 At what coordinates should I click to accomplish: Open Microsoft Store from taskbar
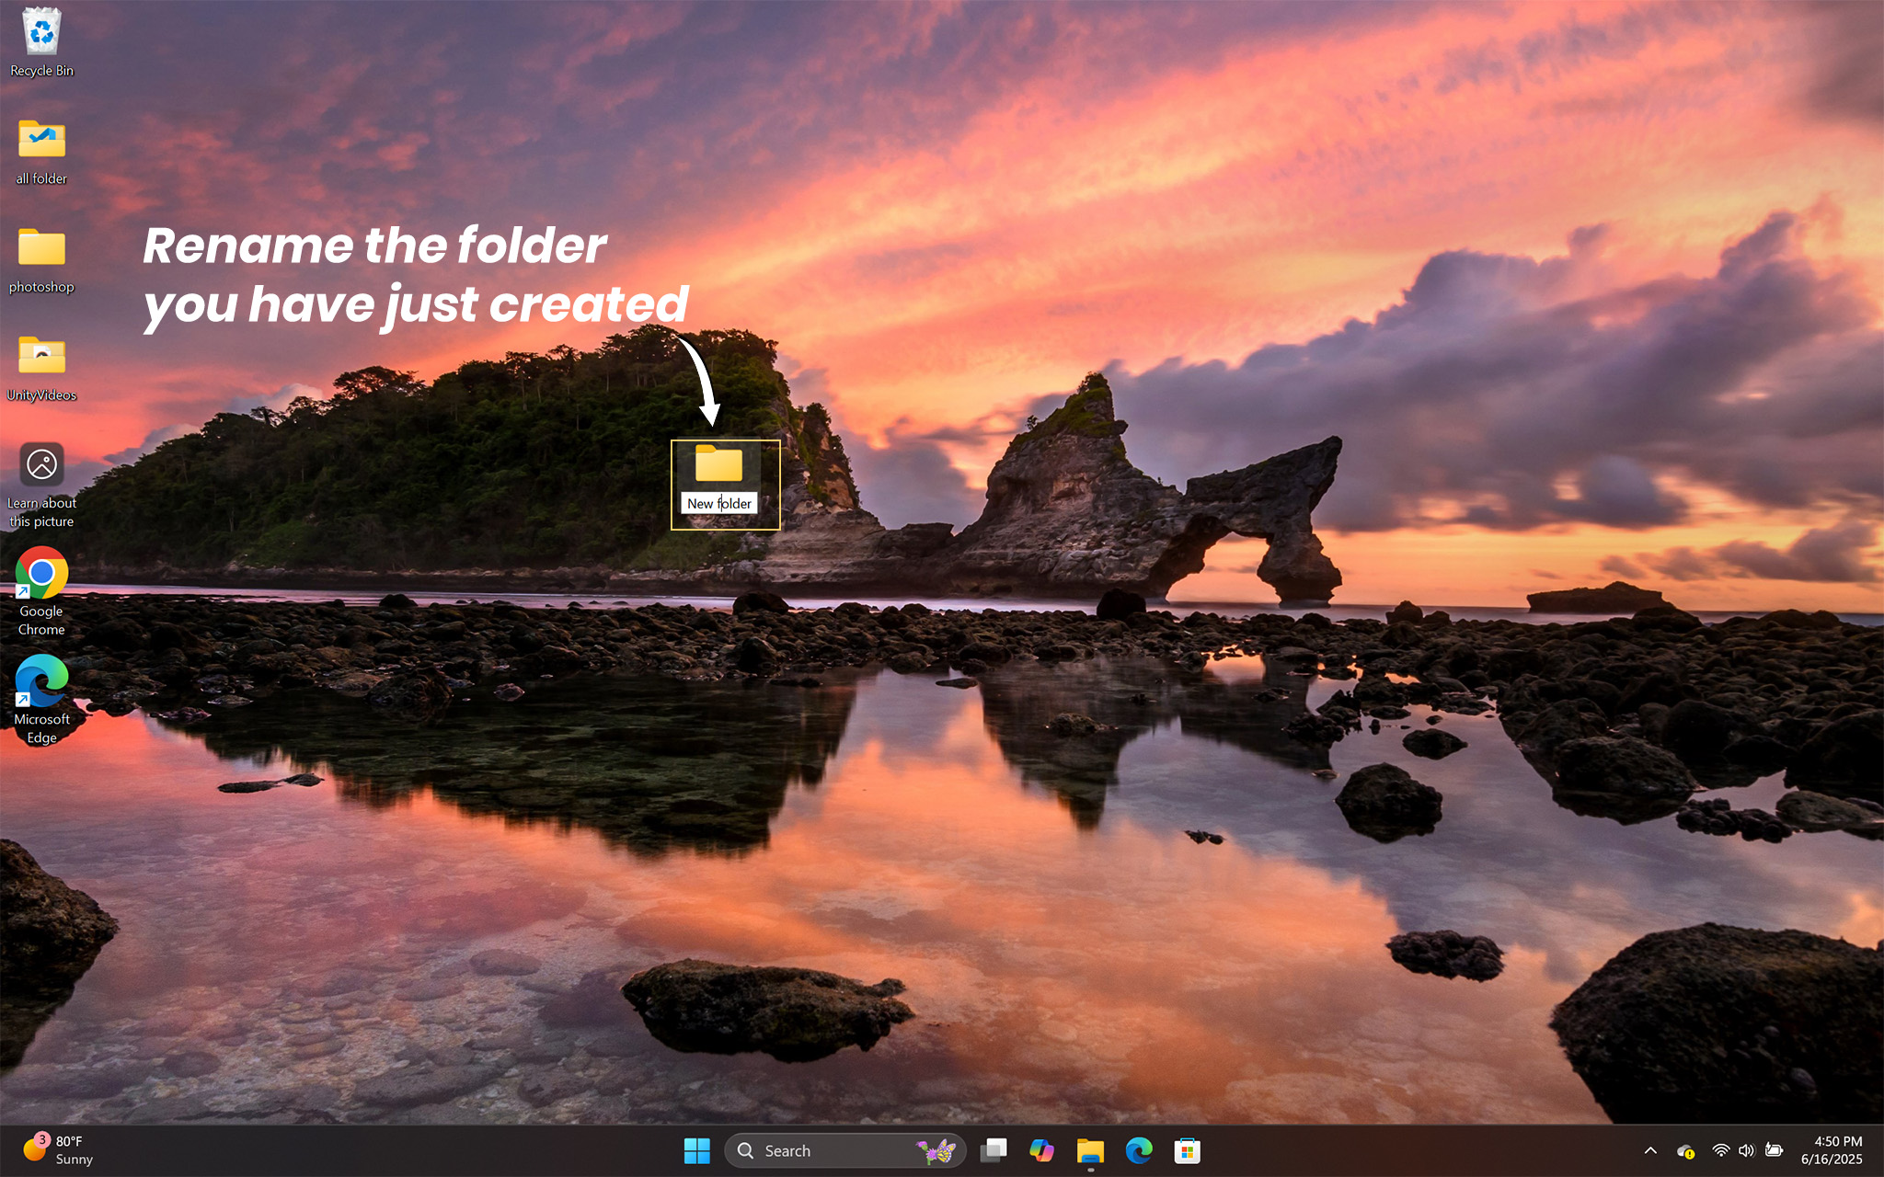point(1187,1150)
